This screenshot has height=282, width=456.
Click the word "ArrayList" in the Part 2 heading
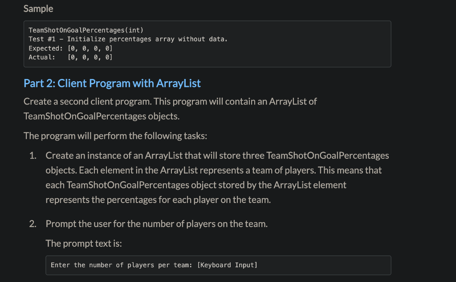tap(178, 83)
